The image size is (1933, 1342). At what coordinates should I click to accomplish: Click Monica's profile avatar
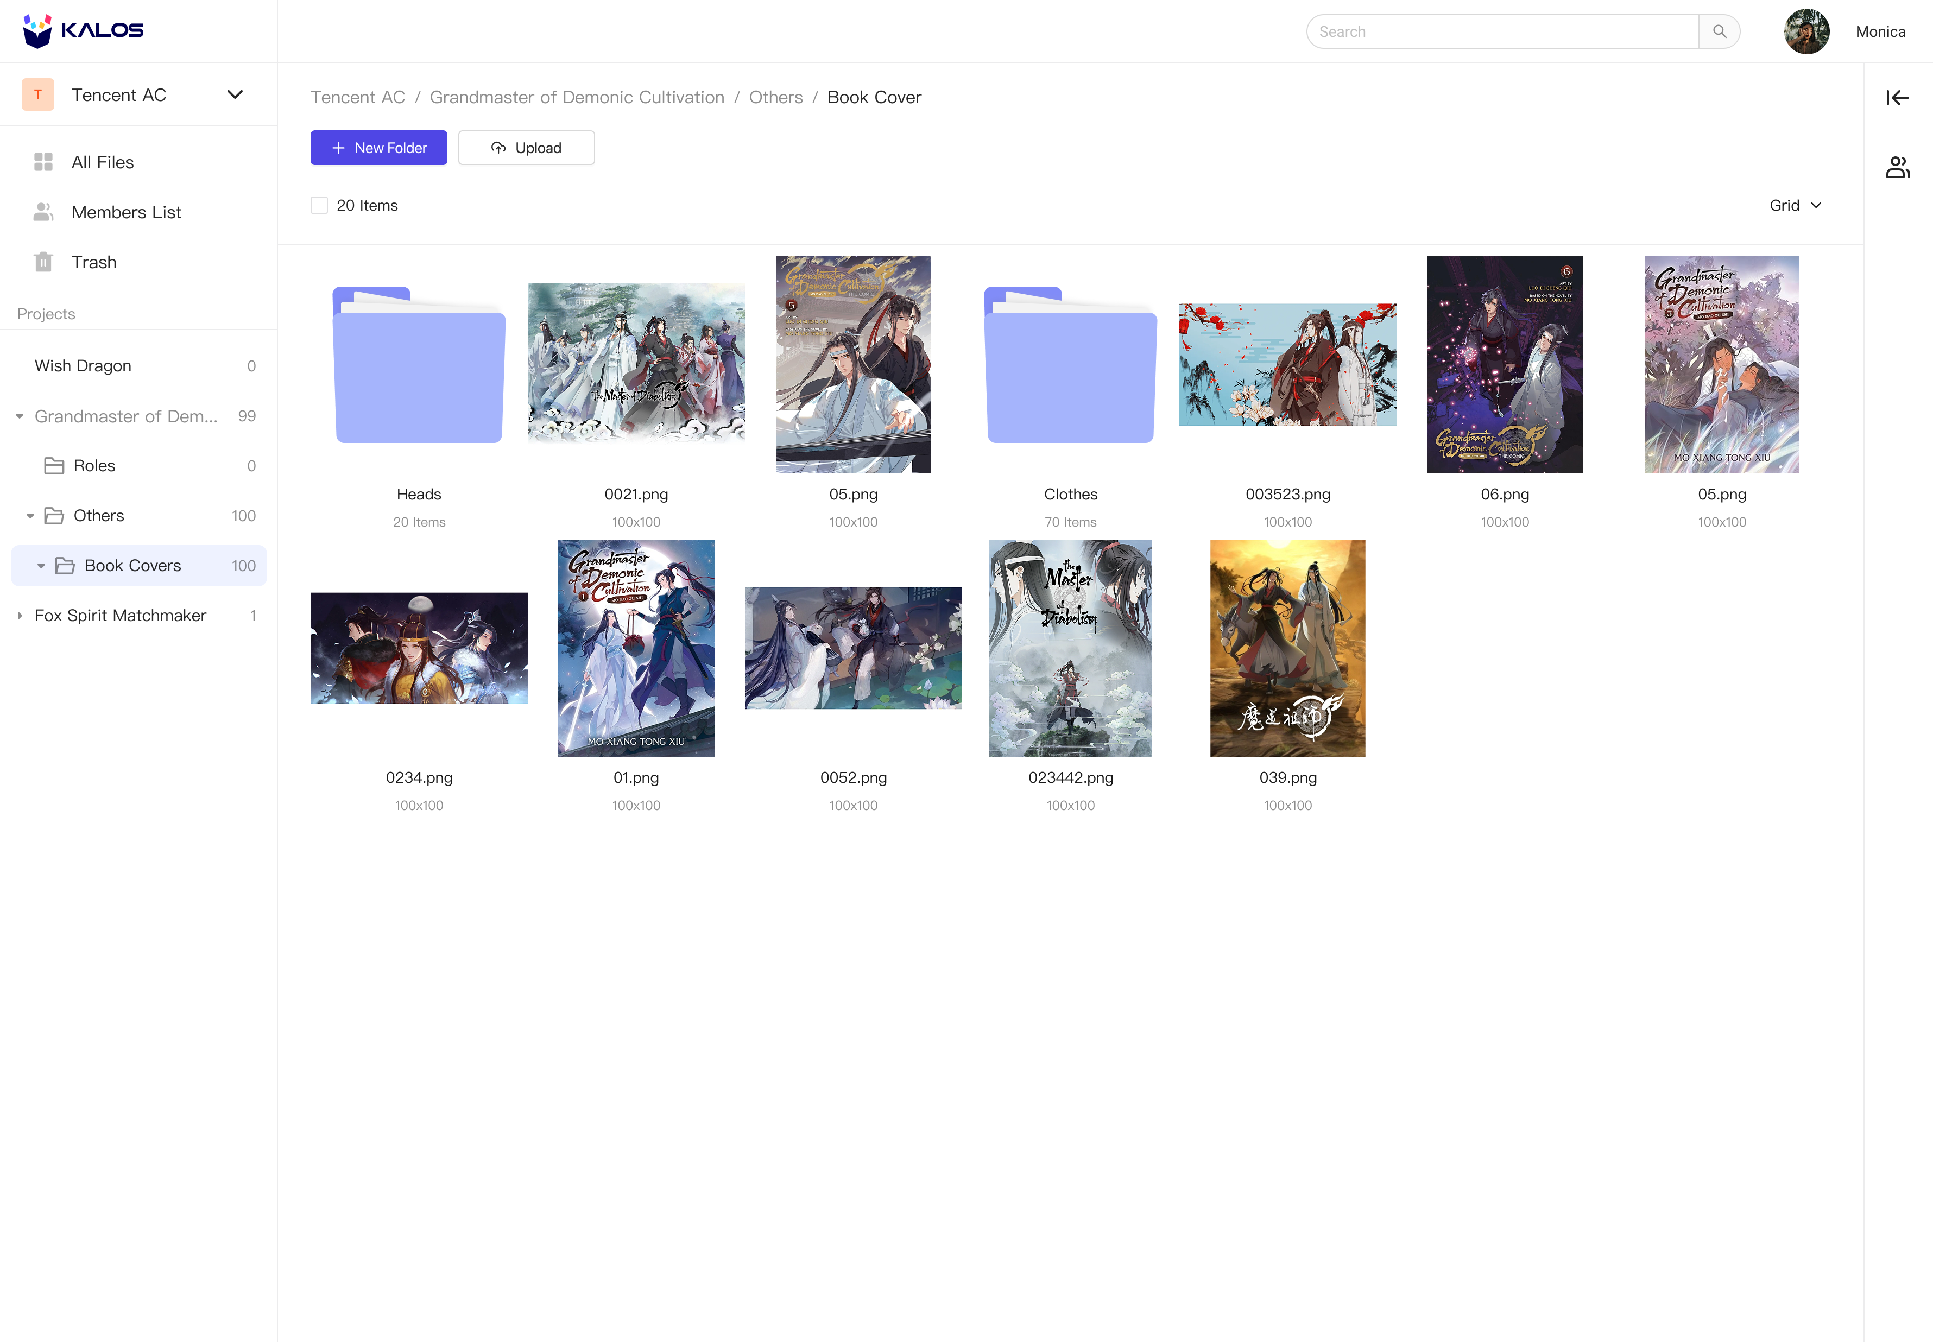coord(1806,31)
